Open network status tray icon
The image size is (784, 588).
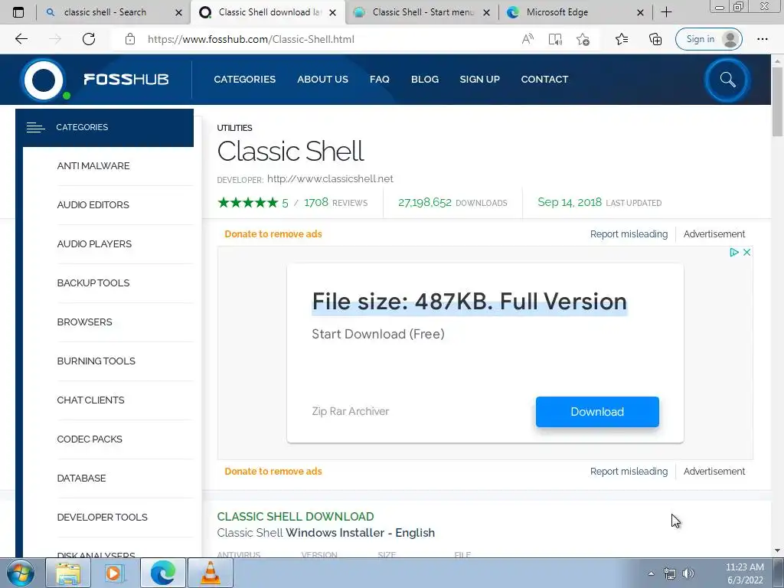[669, 573]
